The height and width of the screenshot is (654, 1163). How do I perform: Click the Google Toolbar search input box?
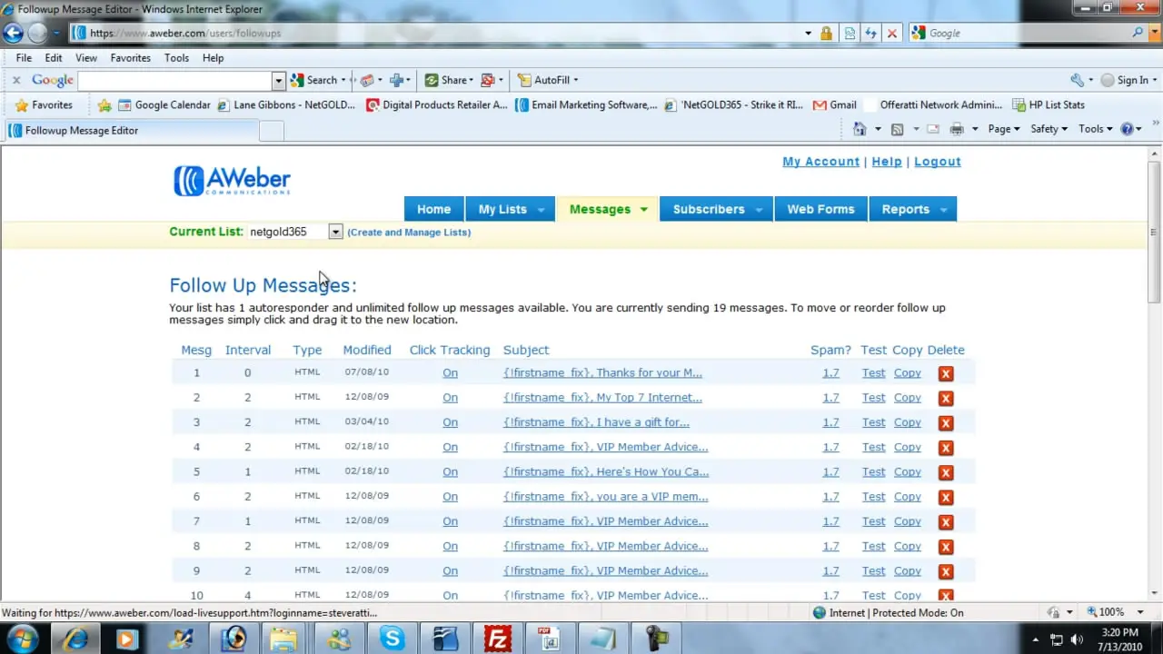[x=175, y=80]
